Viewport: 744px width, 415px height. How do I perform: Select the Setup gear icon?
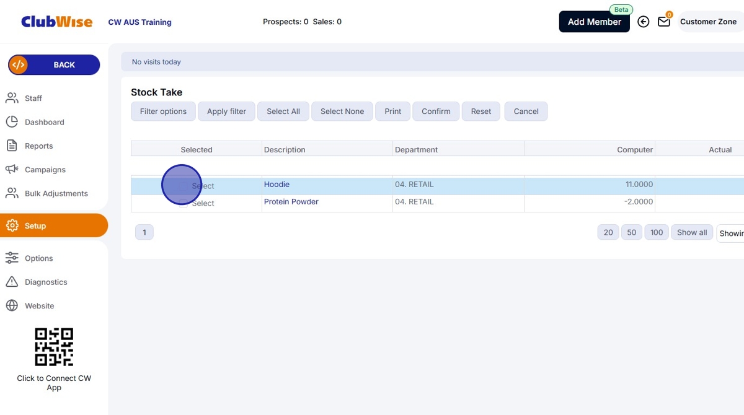coord(12,225)
